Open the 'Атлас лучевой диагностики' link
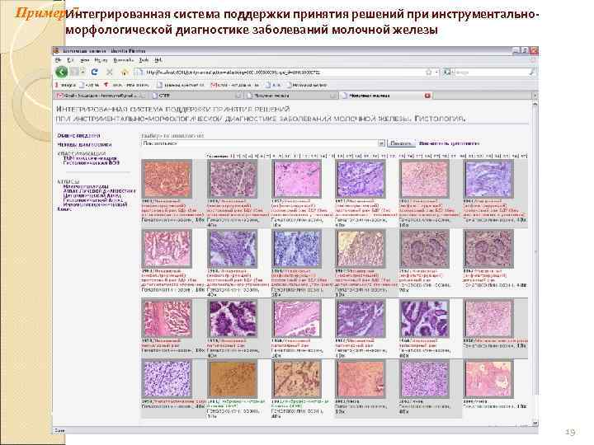Image resolution: width=594 pixels, height=445 pixels. tap(99, 191)
